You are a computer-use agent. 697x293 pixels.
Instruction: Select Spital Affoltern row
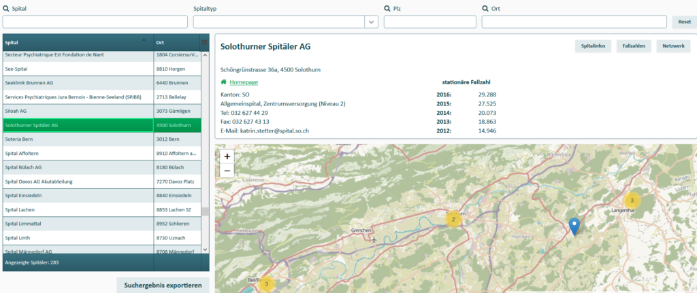102,153
